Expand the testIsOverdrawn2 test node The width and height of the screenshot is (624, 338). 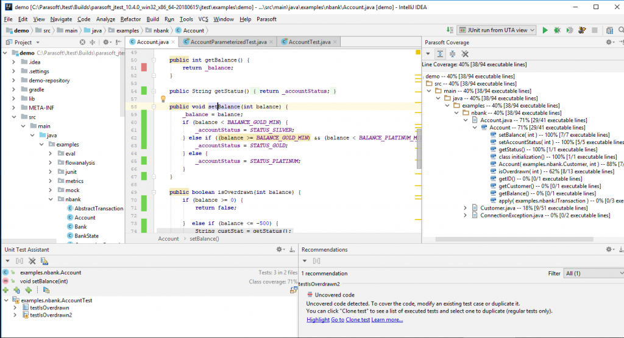[15, 315]
